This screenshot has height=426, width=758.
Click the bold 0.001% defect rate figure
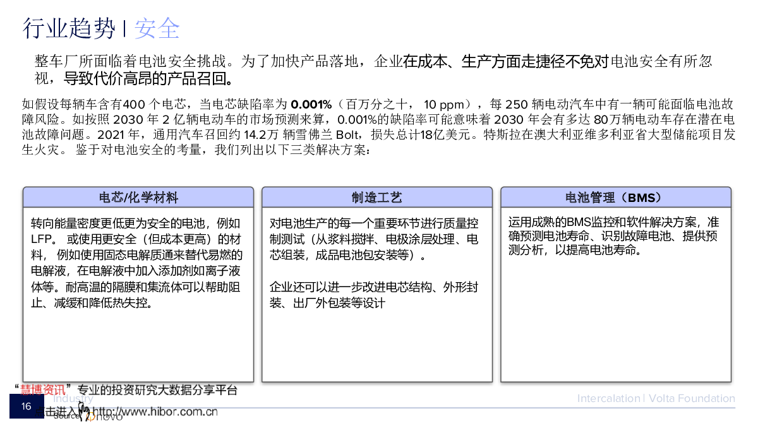[311, 104]
